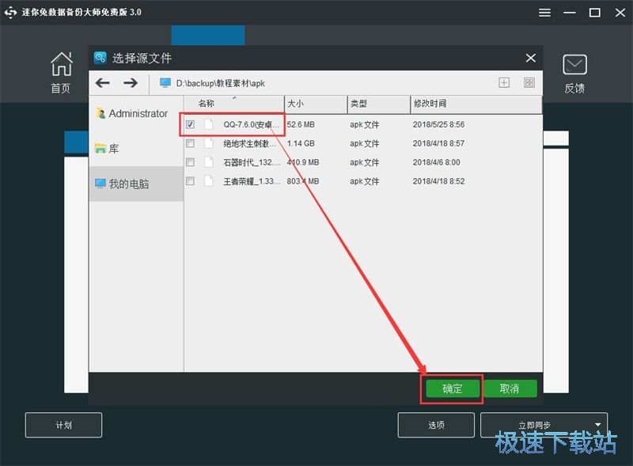Select the file name 王者荣耀_1.33...
Image resolution: width=633 pixels, height=466 pixels.
[252, 181]
